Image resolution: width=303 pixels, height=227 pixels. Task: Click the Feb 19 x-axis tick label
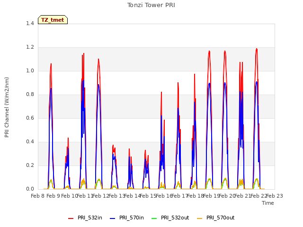coord(212,196)
